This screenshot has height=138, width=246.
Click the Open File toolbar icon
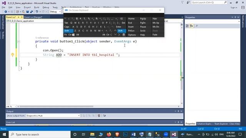pos(23,12)
